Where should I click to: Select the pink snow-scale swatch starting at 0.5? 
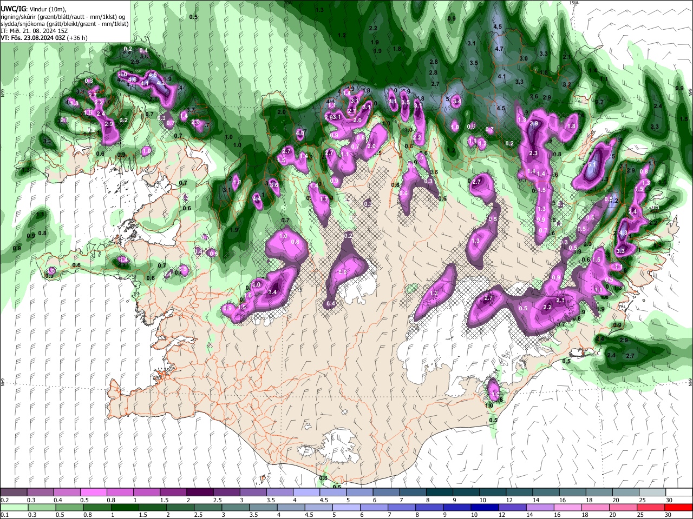pyautogui.click(x=93, y=493)
